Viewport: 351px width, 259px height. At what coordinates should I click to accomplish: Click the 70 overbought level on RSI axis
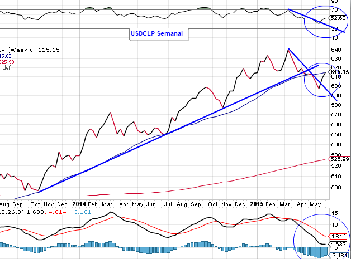[334, 9]
